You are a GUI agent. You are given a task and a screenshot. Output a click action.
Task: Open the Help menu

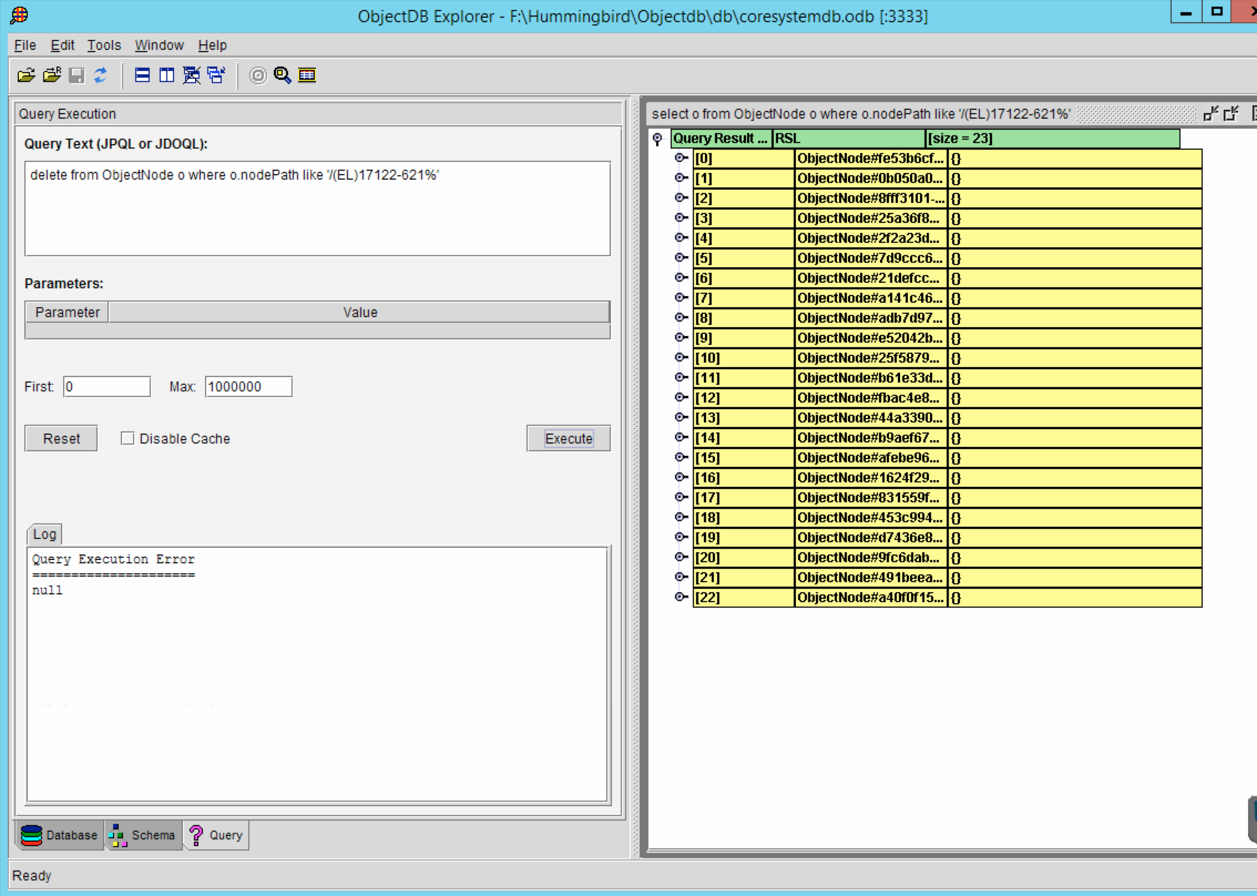pos(212,45)
